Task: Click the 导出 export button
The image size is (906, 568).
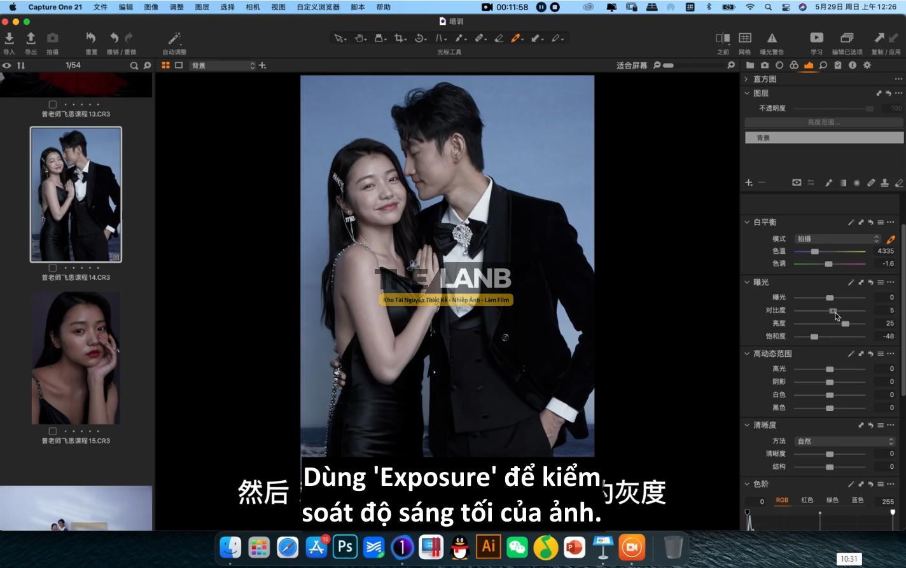Action: (31, 39)
